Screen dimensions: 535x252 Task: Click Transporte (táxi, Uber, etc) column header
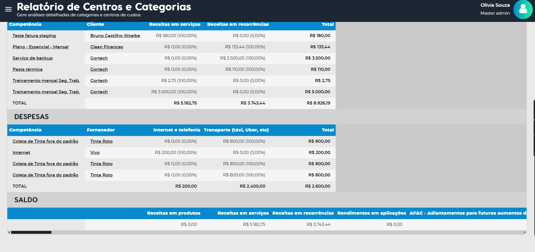tap(236, 130)
